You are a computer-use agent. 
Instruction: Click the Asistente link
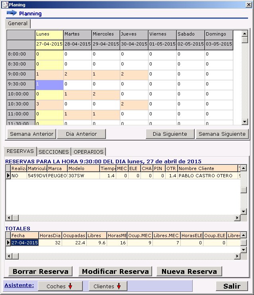19,285
